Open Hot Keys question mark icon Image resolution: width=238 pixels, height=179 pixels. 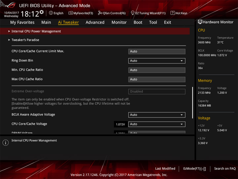[x=173, y=13]
